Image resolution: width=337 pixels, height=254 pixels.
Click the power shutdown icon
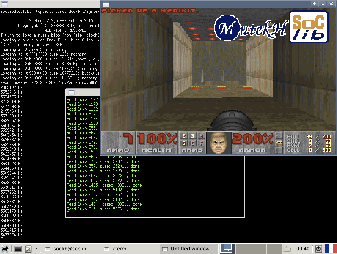(x=319, y=249)
